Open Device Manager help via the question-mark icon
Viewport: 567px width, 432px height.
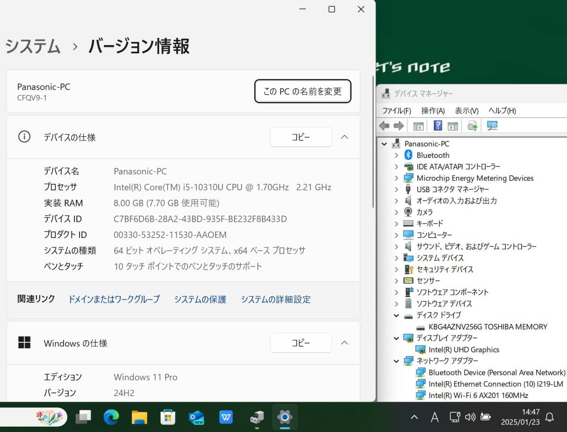click(x=438, y=126)
